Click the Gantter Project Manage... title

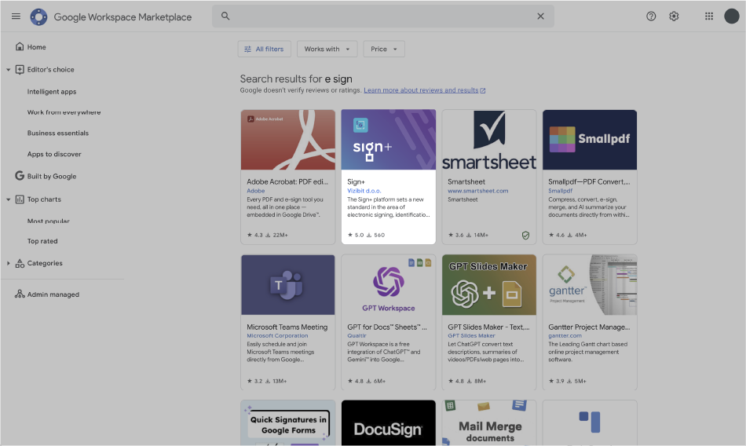(589, 327)
